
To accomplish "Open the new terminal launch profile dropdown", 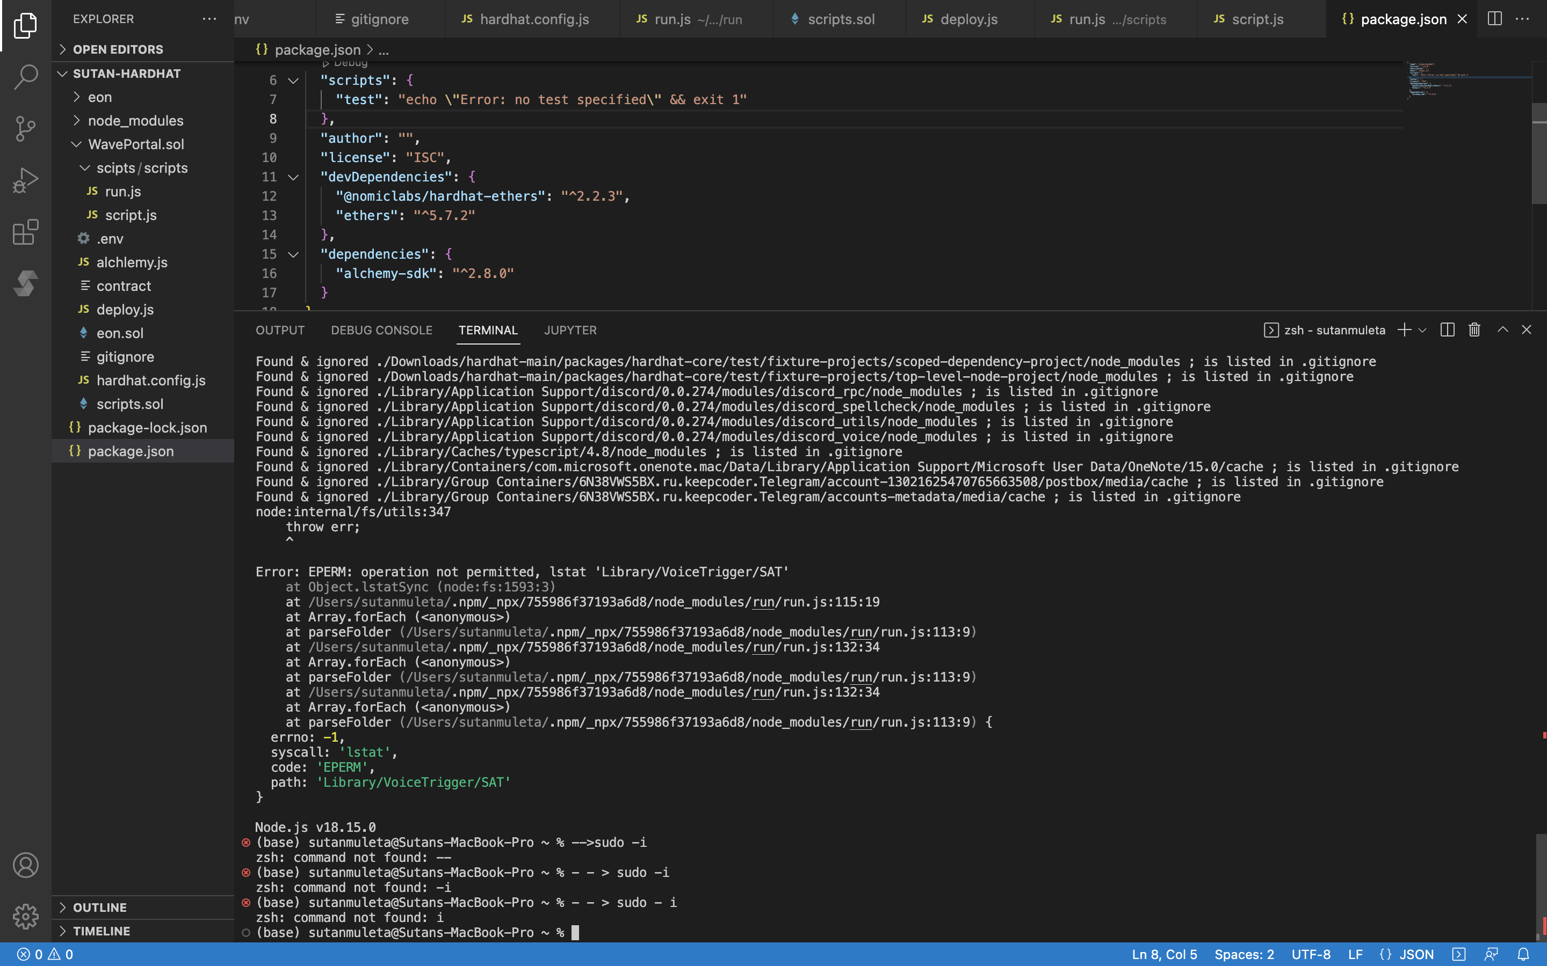I will tap(1422, 330).
